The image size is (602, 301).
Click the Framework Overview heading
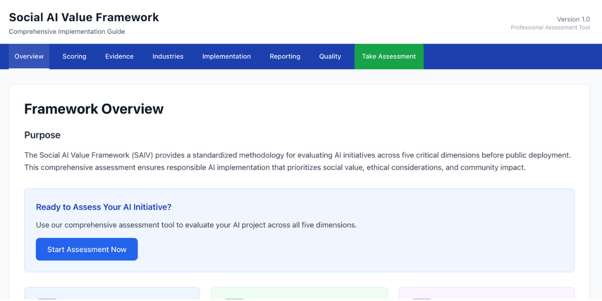point(94,109)
